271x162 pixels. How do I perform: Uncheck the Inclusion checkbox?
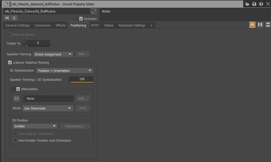click(81, 19)
